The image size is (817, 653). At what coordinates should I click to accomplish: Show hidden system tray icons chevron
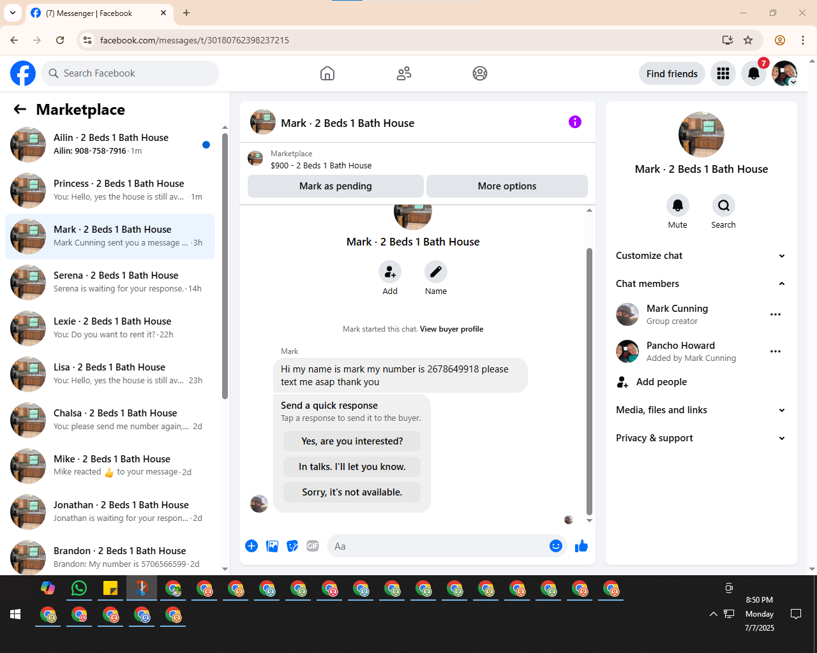pyautogui.click(x=713, y=614)
